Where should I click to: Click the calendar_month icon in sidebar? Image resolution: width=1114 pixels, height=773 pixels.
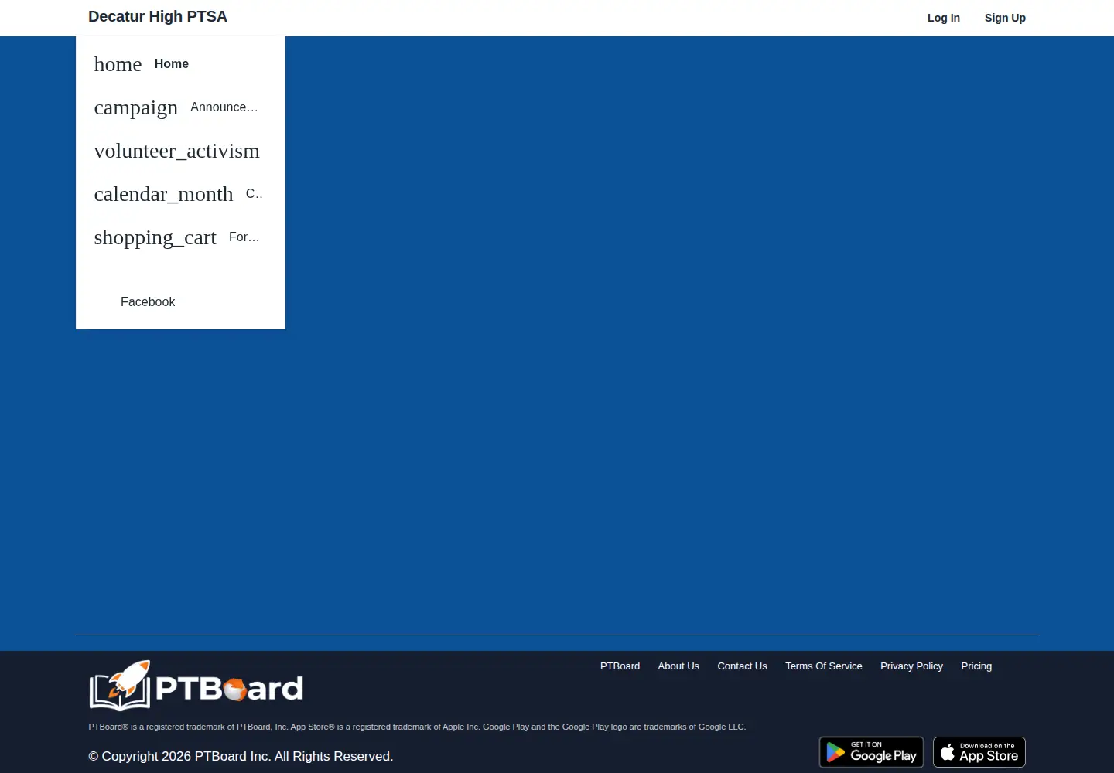(x=163, y=194)
